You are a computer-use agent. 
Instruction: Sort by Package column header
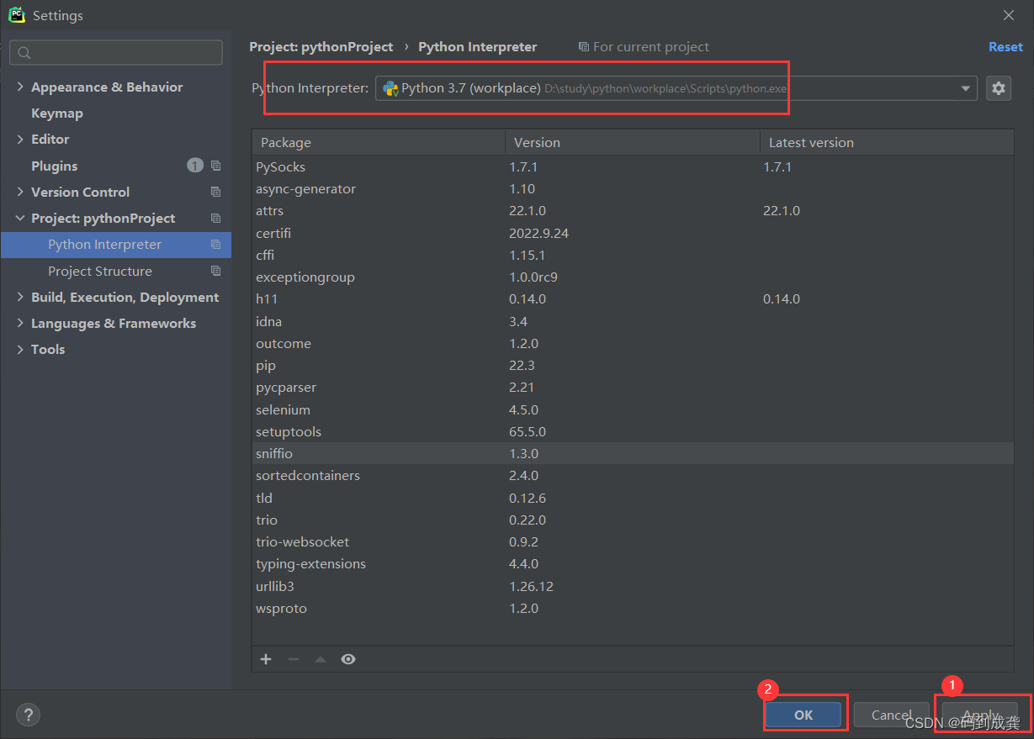point(379,142)
